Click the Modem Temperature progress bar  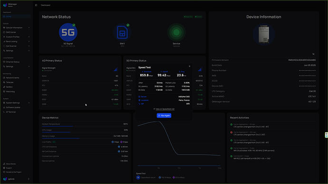85,126
